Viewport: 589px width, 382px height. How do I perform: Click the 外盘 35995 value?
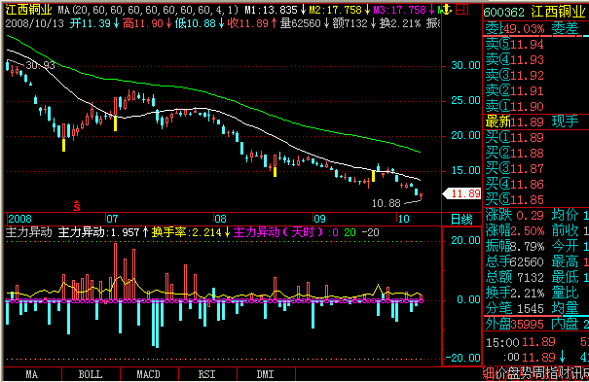[515, 325]
